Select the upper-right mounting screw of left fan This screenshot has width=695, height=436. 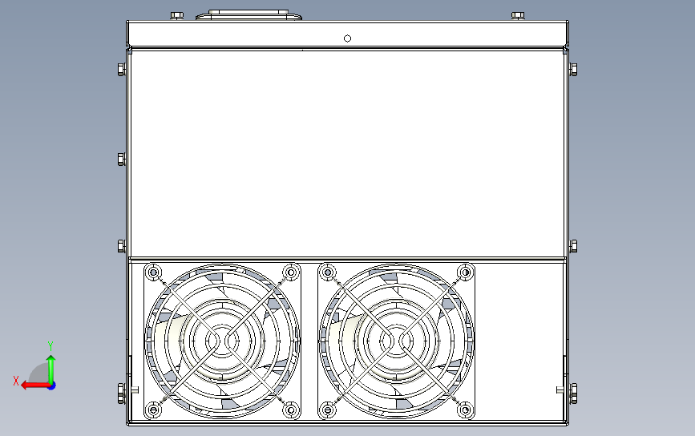click(x=291, y=272)
